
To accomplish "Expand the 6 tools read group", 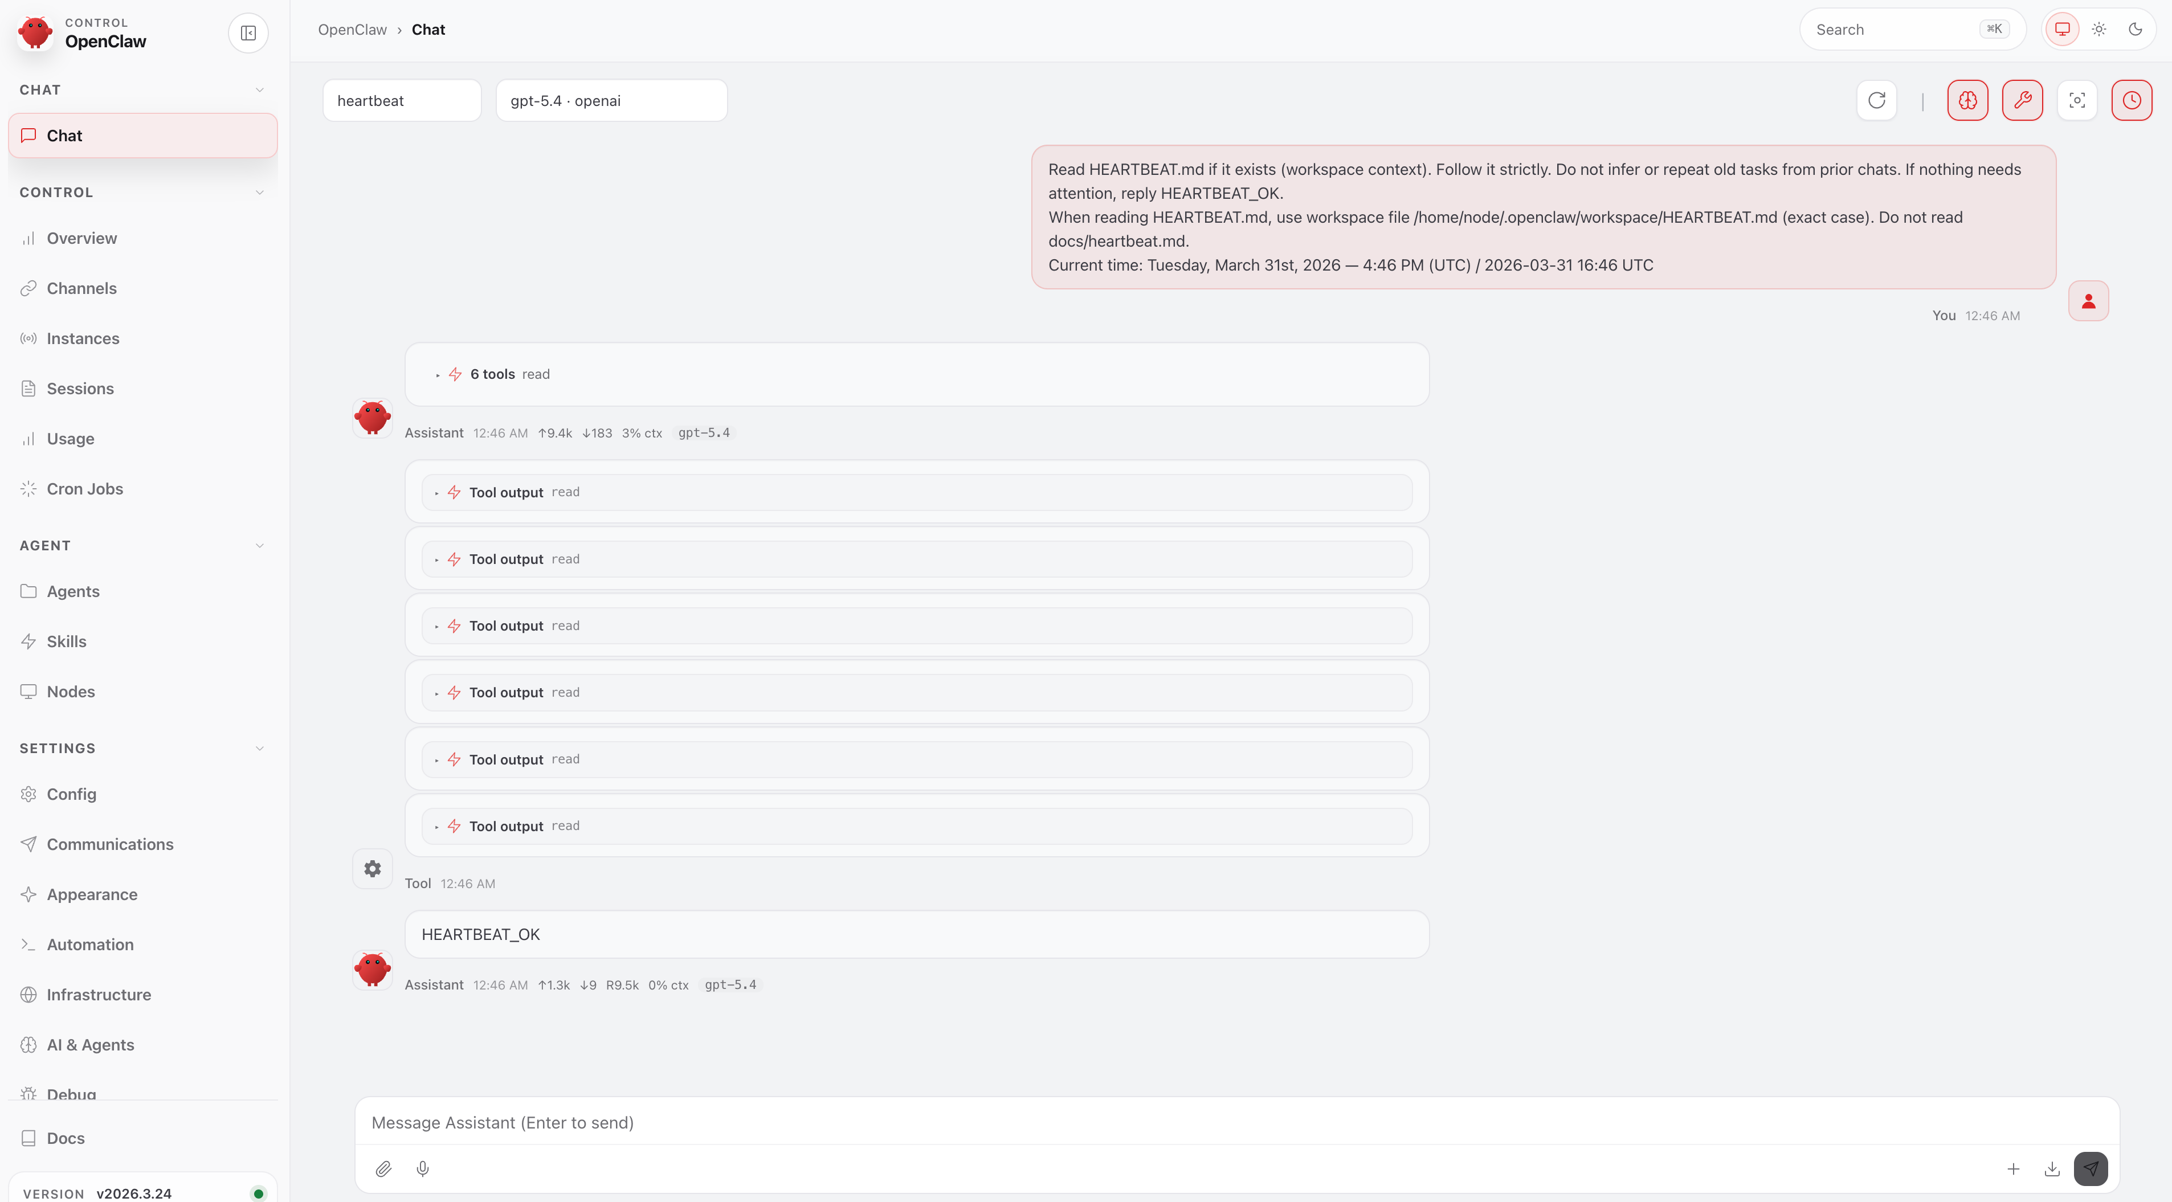I will click(x=917, y=374).
